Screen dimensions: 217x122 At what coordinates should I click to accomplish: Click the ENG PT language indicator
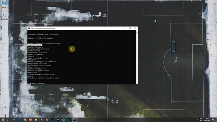pyautogui.click(x=201, y=120)
